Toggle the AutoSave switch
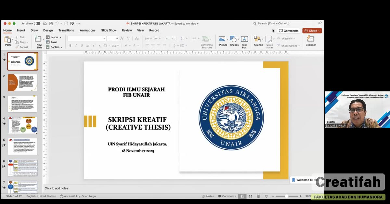 [x=37, y=23]
